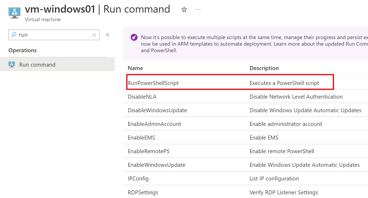Open the RDPSettings command
The image size is (368, 198).
(143, 192)
